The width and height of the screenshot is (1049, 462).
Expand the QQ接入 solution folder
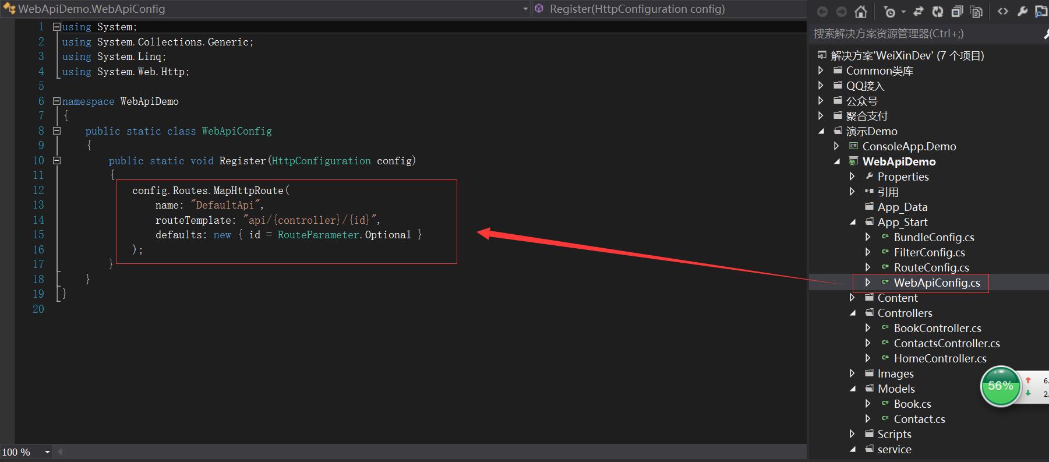[821, 86]
